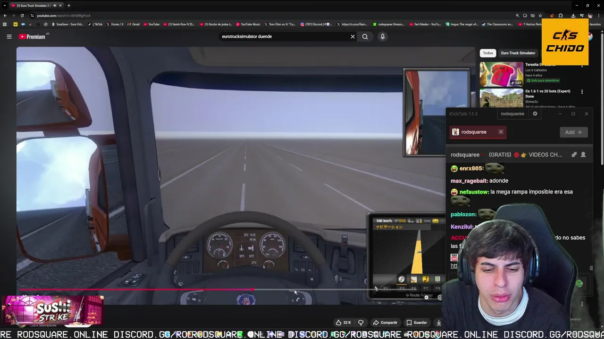Open options for the Cs 1.6 video
This screenshot has width=604, height=339.
click(582, 92)
